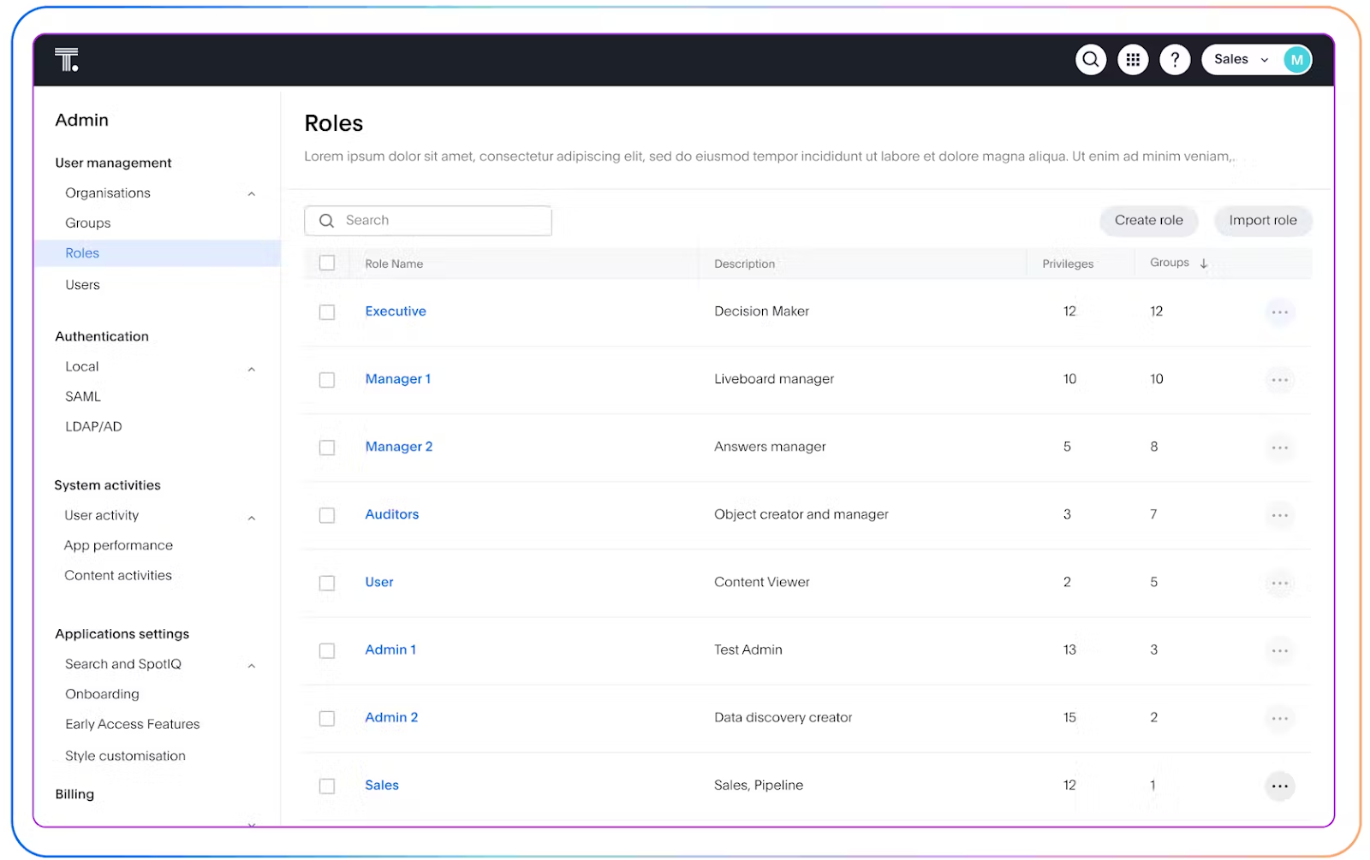Select the Sales role checkbox
The height and width of the screenshot is (860, 1370).
(x=327, y=786)
